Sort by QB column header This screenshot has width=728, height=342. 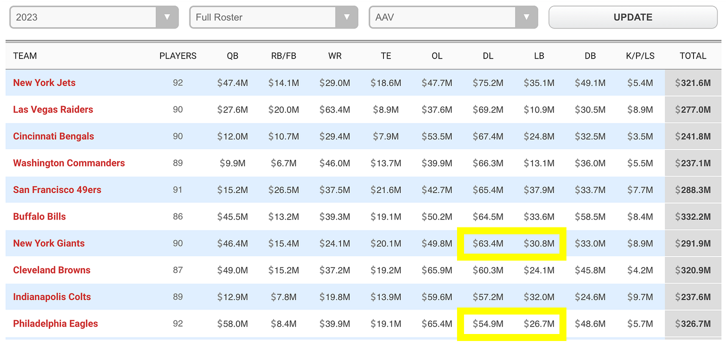click(232, 56)
